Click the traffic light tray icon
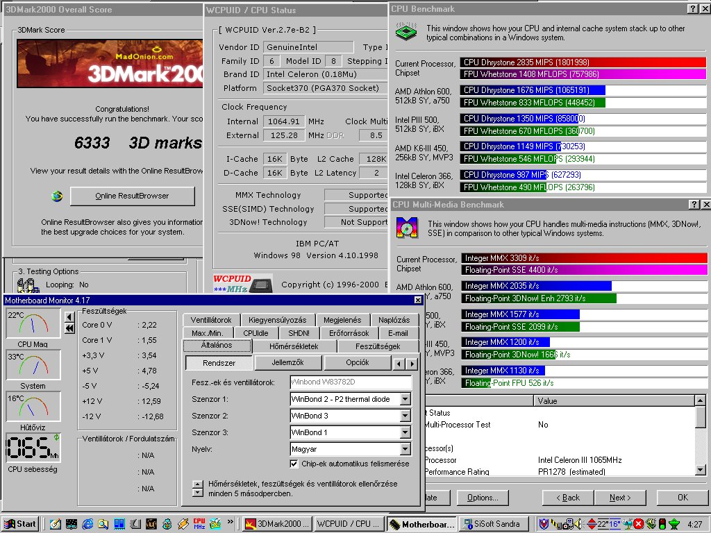The height and width of the screenshot is (533, 711). pyautogui.click(x=662, y=524)
